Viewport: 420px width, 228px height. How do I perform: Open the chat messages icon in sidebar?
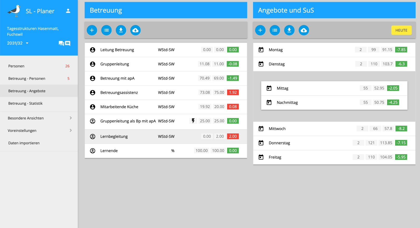[64, 43]
